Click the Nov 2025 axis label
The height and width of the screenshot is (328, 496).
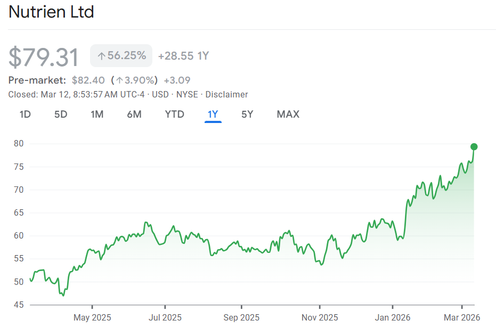[320, 317]
